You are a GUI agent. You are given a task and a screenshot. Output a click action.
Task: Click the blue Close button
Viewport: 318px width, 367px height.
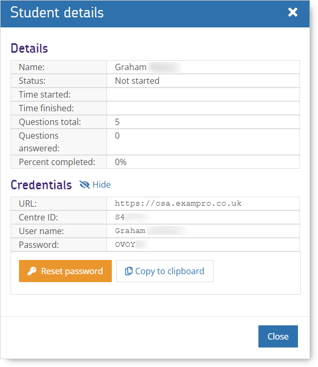(x=278, y=336)
